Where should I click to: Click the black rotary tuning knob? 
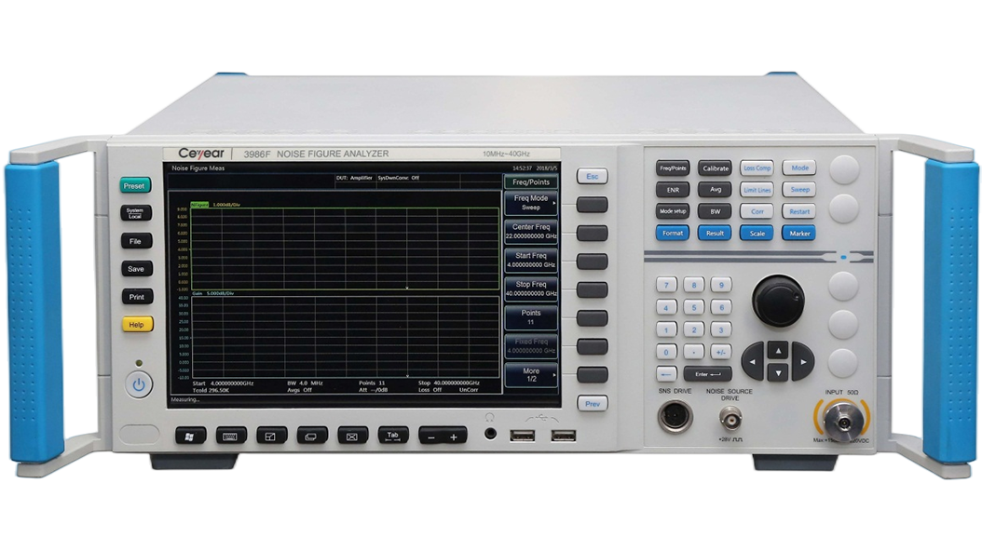point(778,300)
